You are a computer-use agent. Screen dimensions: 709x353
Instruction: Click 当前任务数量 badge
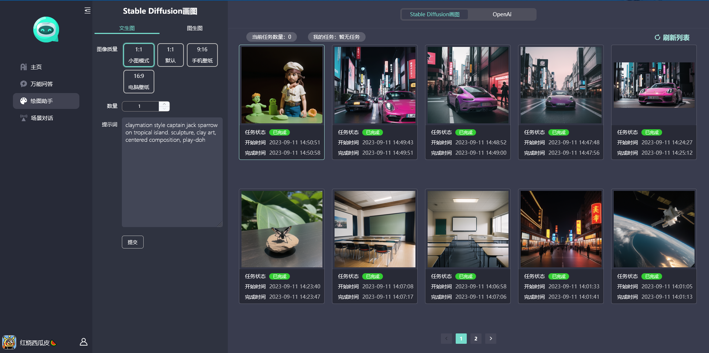pyautogui.click(x=271, y=37)
